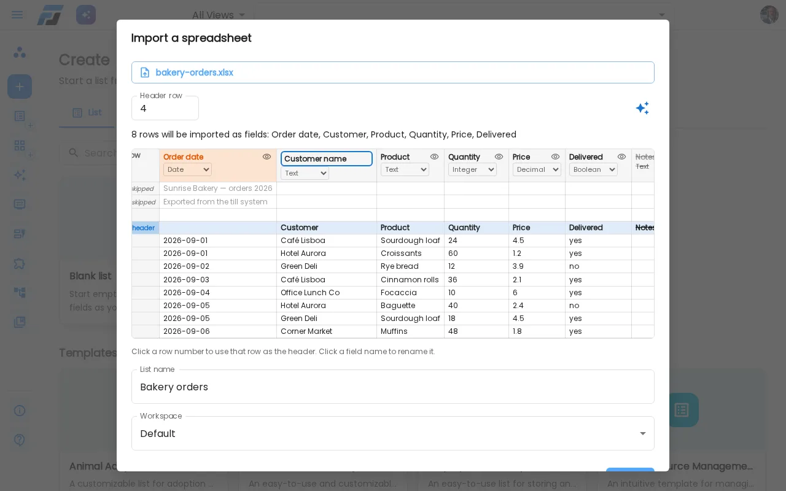The width and height of the screenshot is (786, 491).
Task: Click the info icon in left sidebar
Action: [x=20, y=411]
